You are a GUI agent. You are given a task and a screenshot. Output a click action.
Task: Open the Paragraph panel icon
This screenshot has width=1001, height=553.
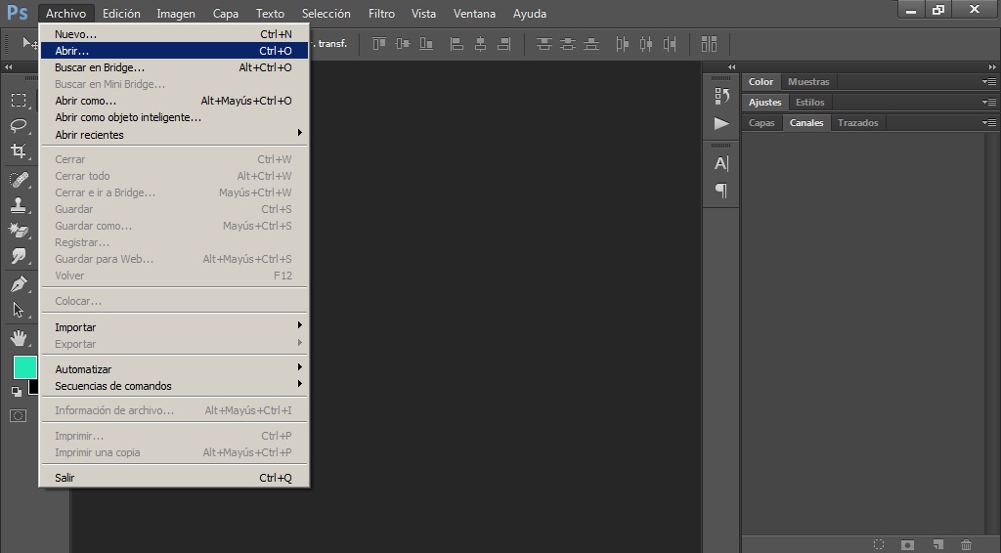(721, 191)
